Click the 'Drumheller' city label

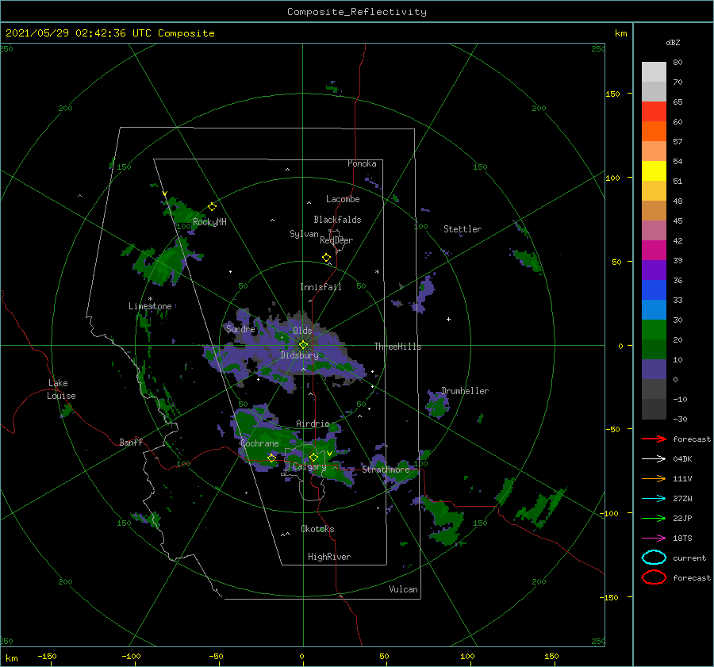pos(465,391)
